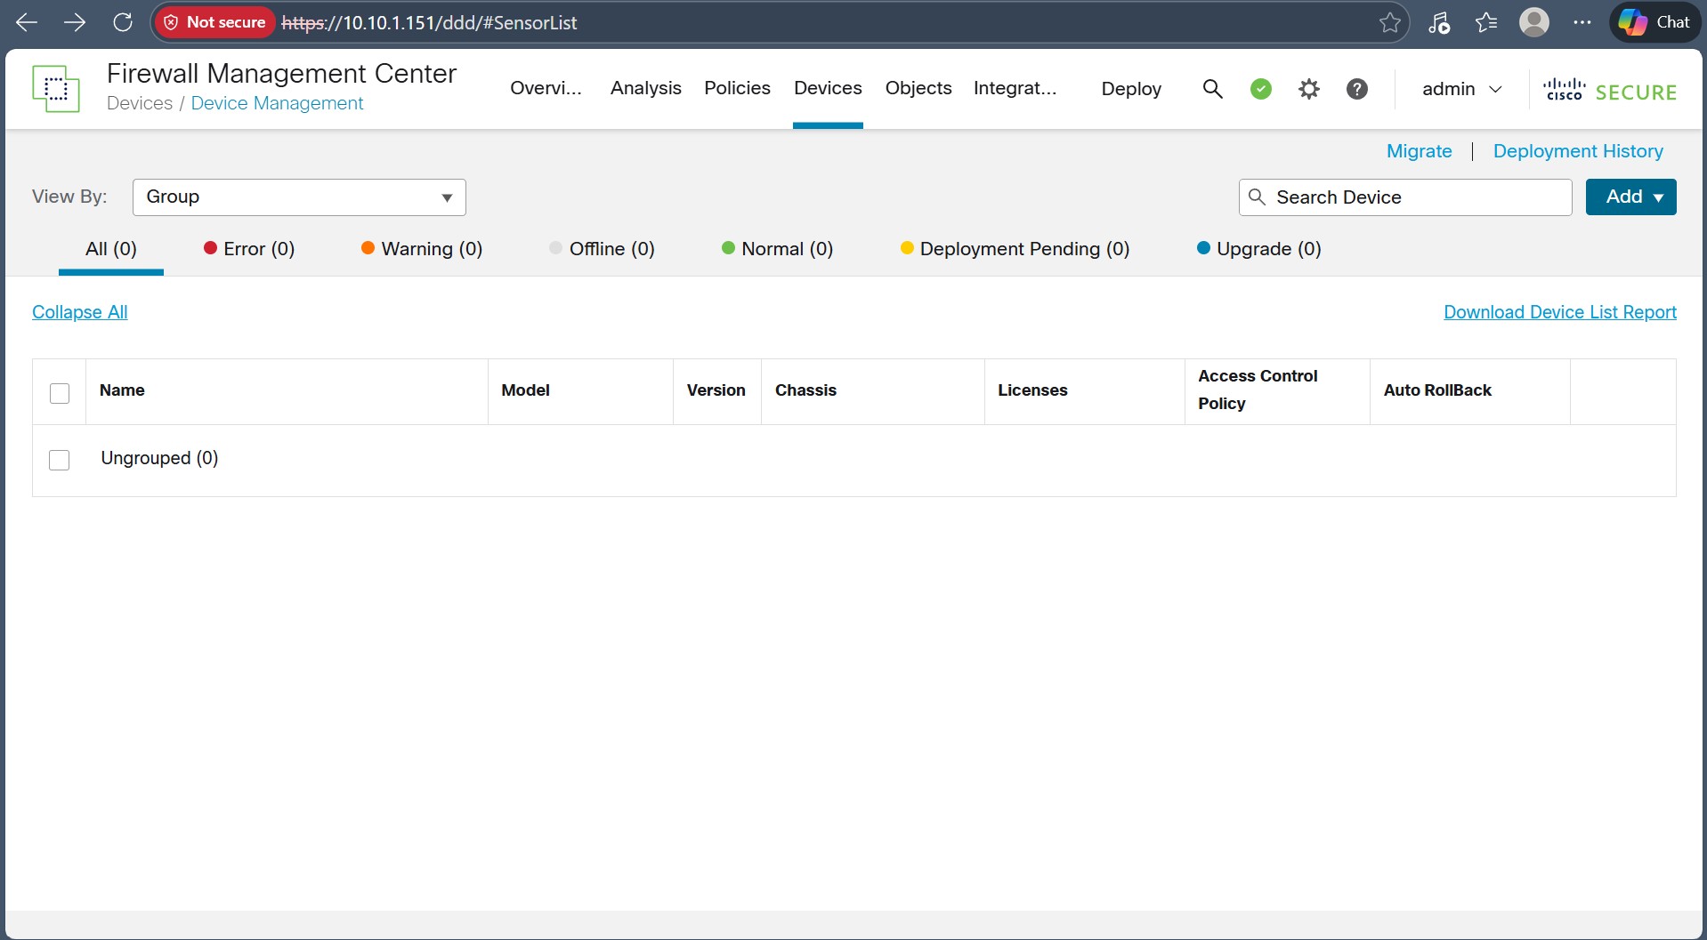The height and width of the screenshot is (940, 1707).
Task: Open the Add device dropdown button
Action: (x=1630, y=197)
